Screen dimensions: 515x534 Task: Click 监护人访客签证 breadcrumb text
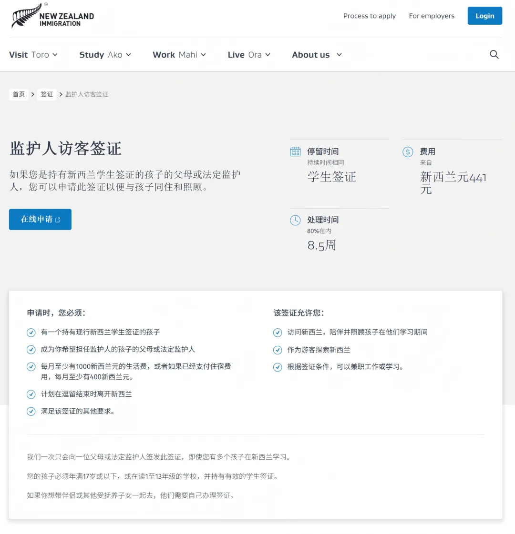tap(87, 94)
